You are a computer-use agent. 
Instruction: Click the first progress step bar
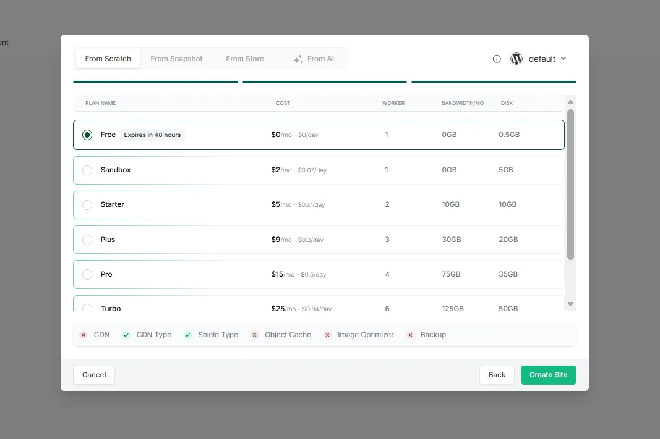[x=155, y=82]
